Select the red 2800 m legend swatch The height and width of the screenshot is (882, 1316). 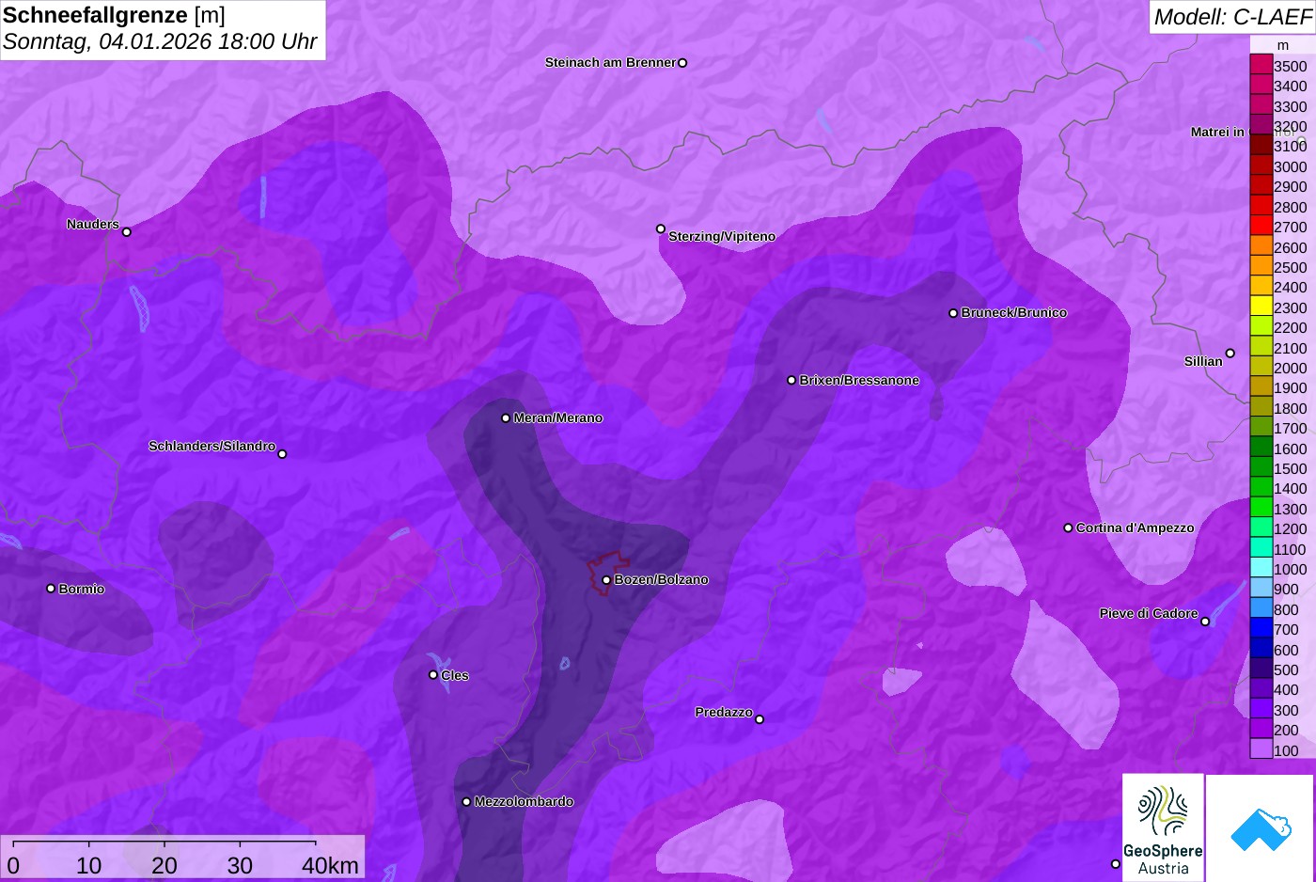coord(1261,206)
